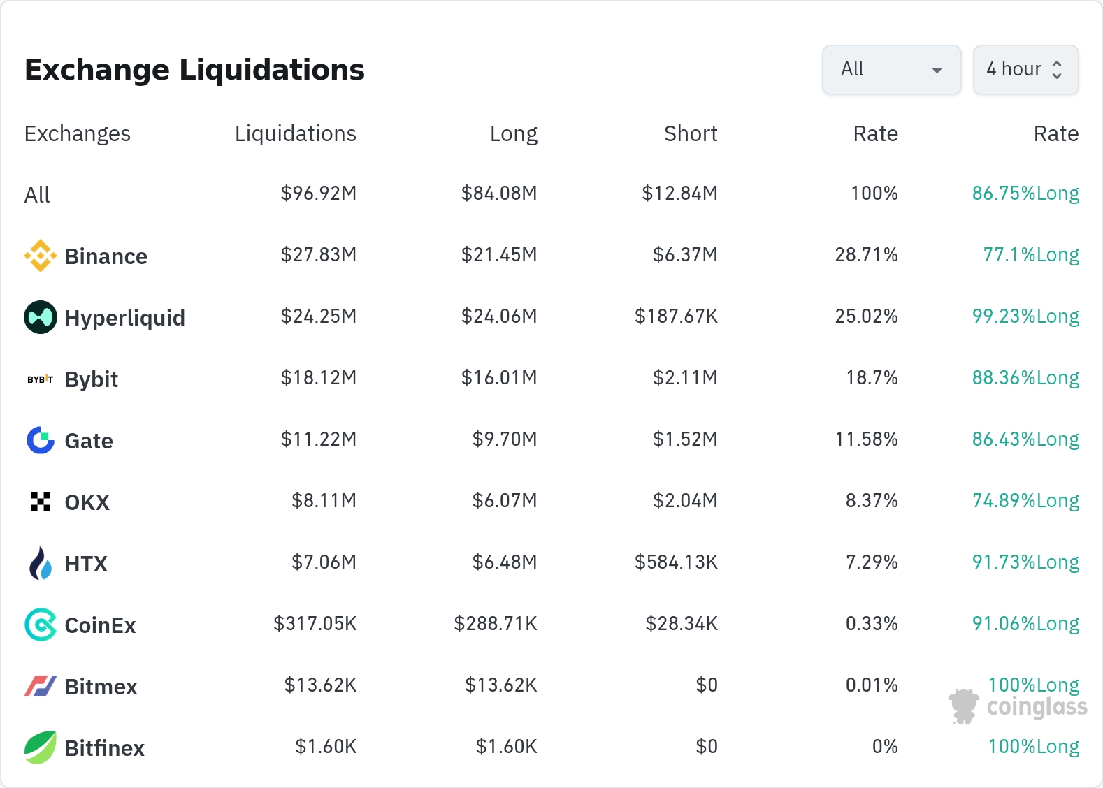Open the Binance exchange link

click(106, 256)
